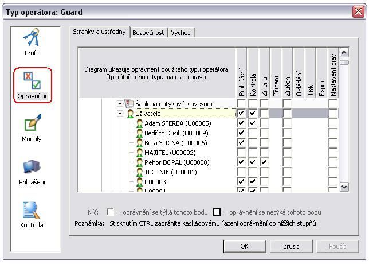Click the Adam STERBA user icon
The width and height of the screenshot is (369, 264).
tap(139, 123)
